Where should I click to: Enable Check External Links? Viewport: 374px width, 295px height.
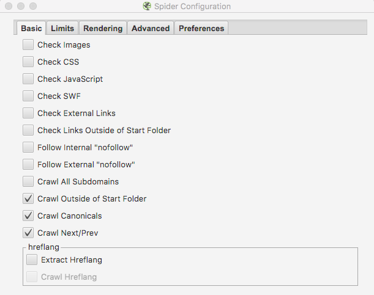pyautogui.click(x=28, y=113)
